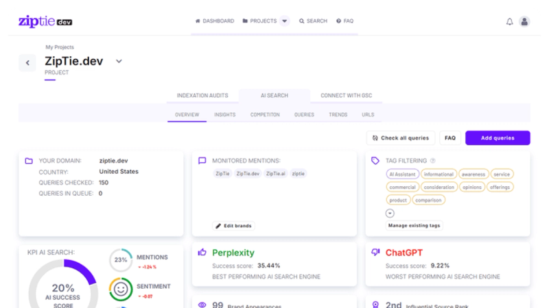Toggle the opinions tag filter
549x308 pixels.
(472, 187)
